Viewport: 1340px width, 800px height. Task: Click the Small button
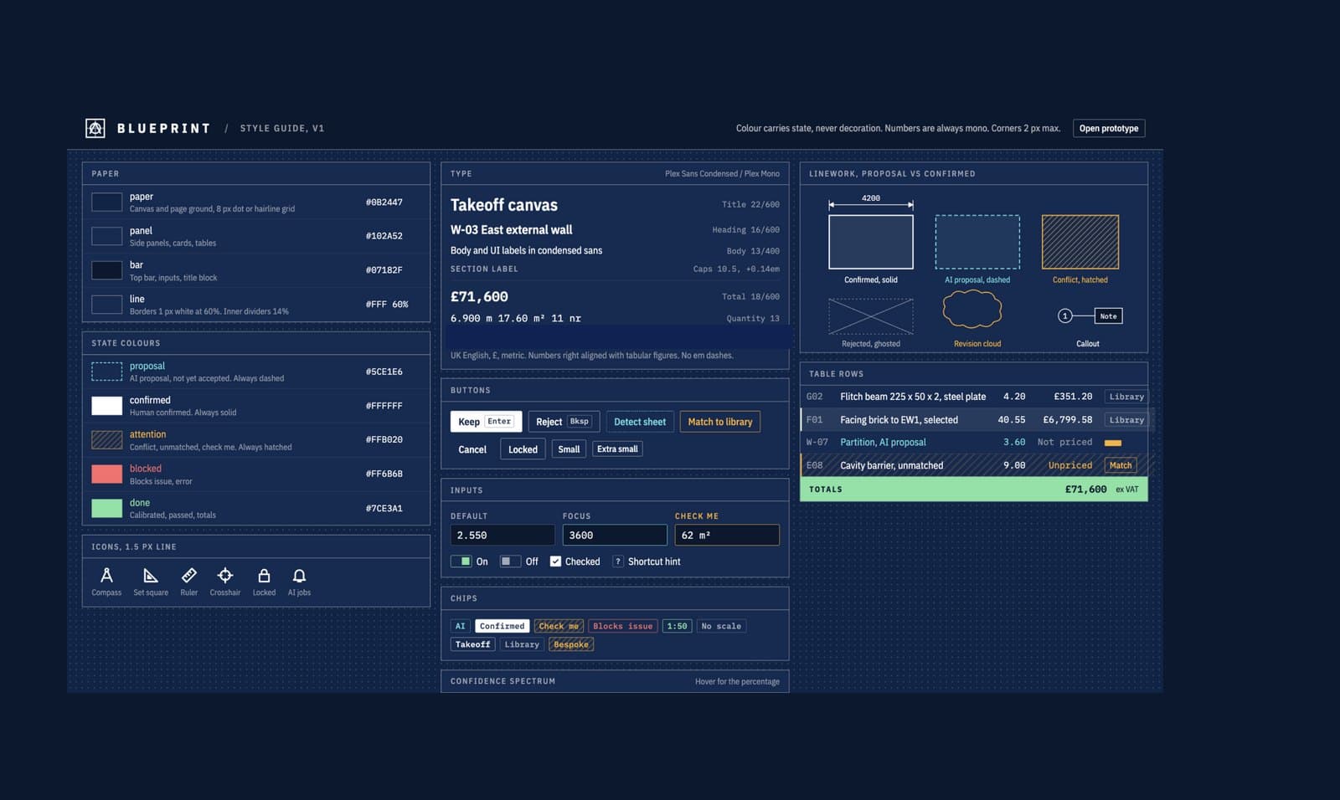pos(569,449)
